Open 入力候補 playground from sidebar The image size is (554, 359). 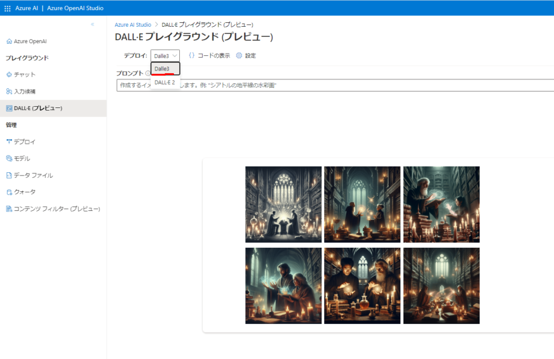click(25, 91)
